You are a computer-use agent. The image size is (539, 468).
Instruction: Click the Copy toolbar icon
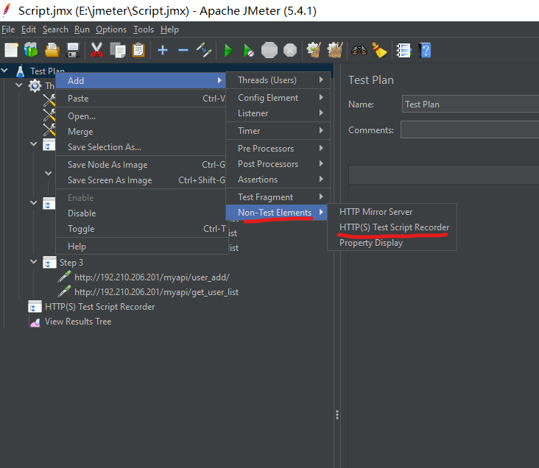(x=118, y=50)
